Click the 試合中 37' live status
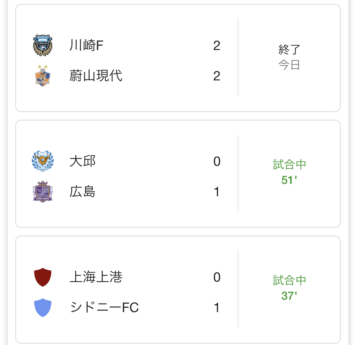Image resolution: width=356 pixels, height=345 pixels. click(x=289, y=288)
